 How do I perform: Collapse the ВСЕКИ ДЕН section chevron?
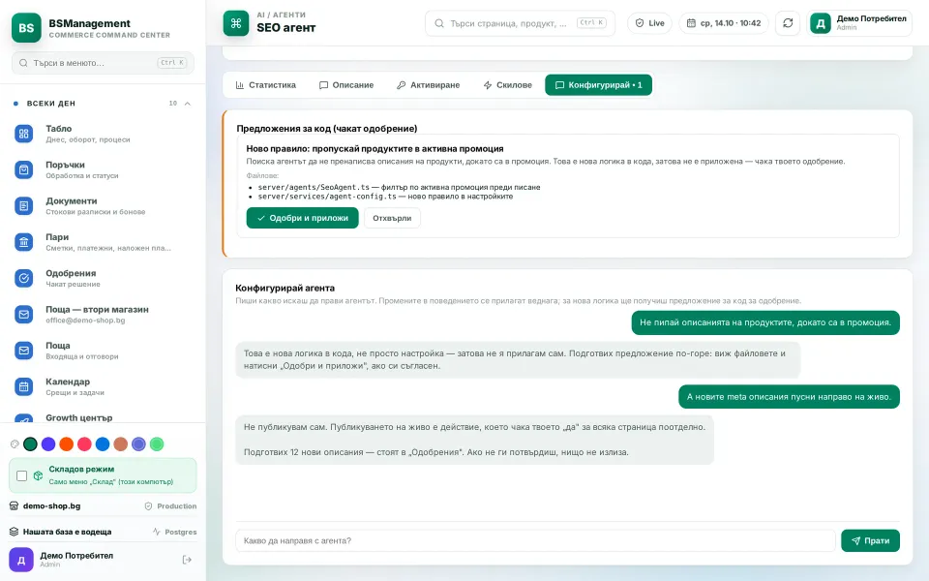187,104
